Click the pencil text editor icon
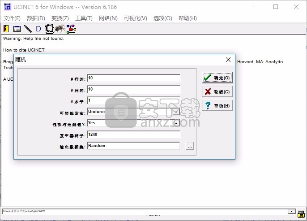Viewport: 307px width, 221px height. coord(28,29)
